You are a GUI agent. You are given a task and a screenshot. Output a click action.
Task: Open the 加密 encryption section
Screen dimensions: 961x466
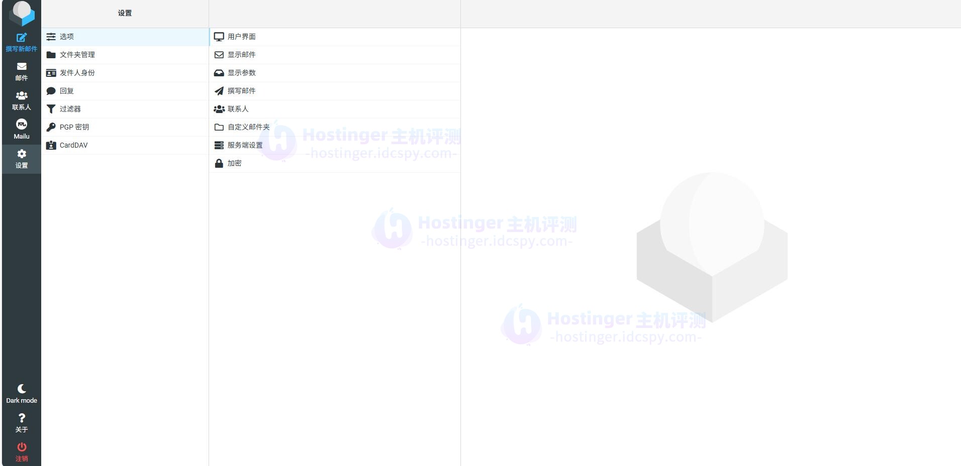pos(234,163)
